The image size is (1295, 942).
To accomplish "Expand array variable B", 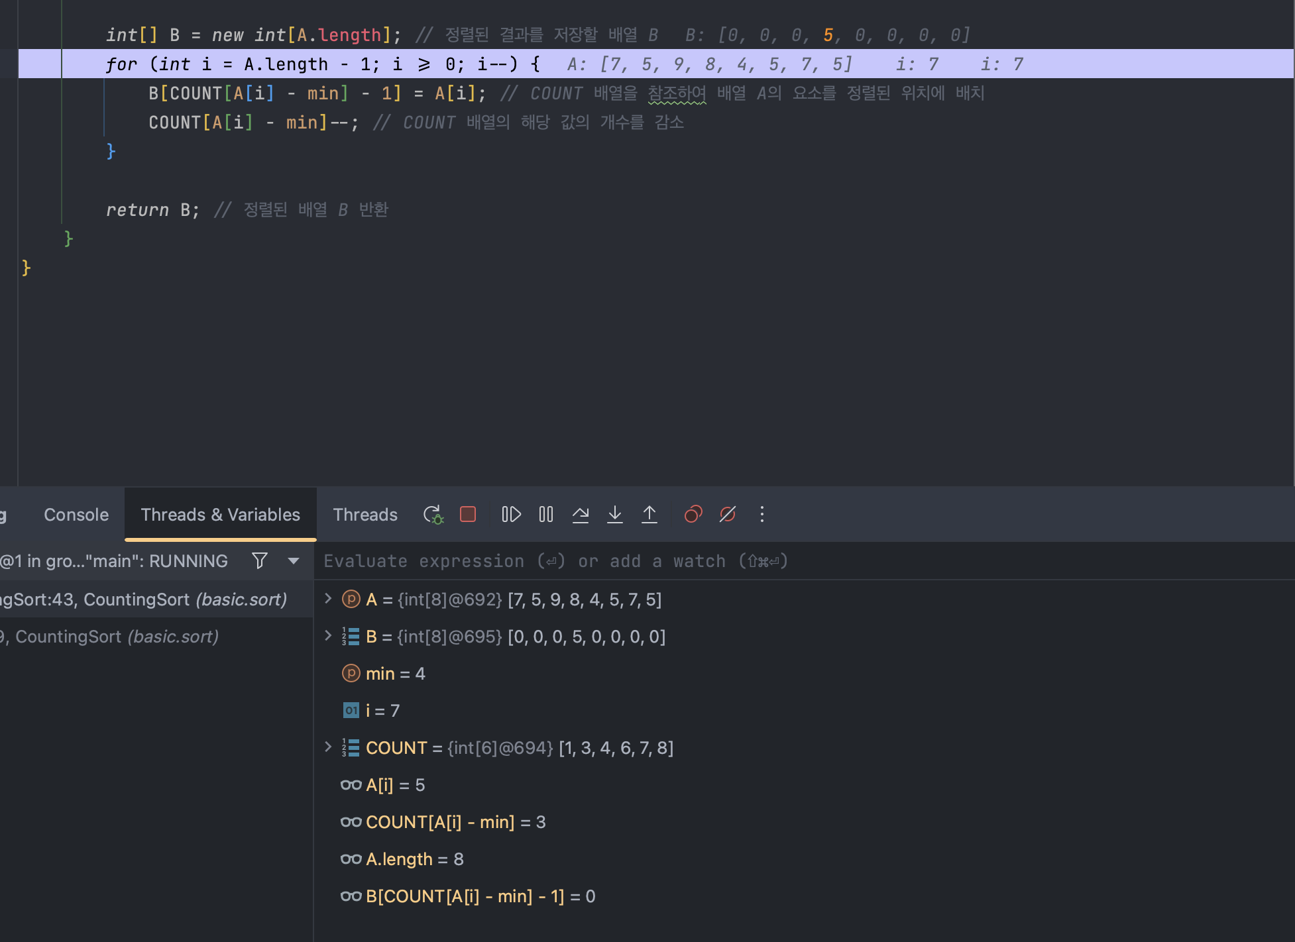I will [328, 636].
